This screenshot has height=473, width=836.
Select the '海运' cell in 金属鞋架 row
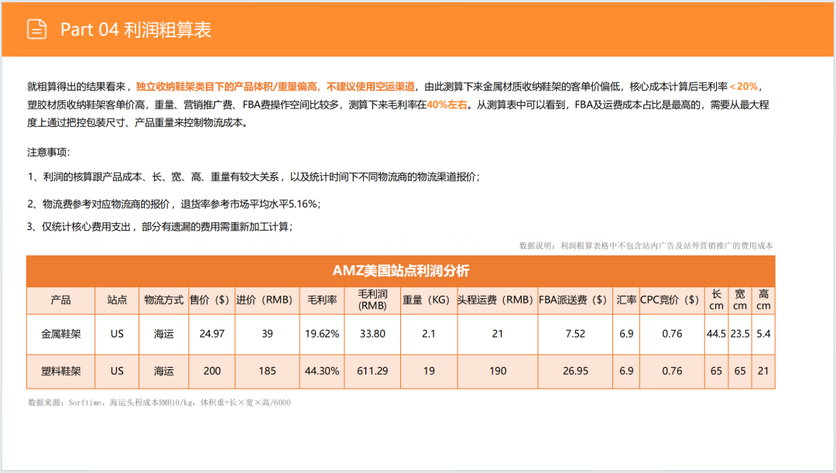(x=163, y=334)
